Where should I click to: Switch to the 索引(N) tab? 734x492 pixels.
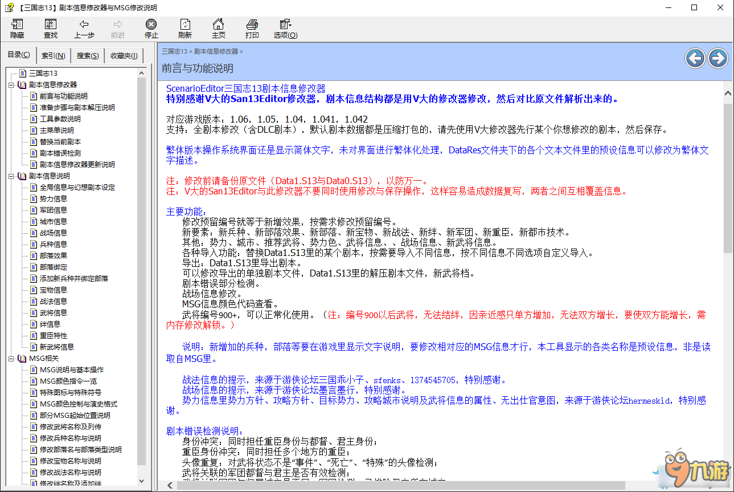53,56
